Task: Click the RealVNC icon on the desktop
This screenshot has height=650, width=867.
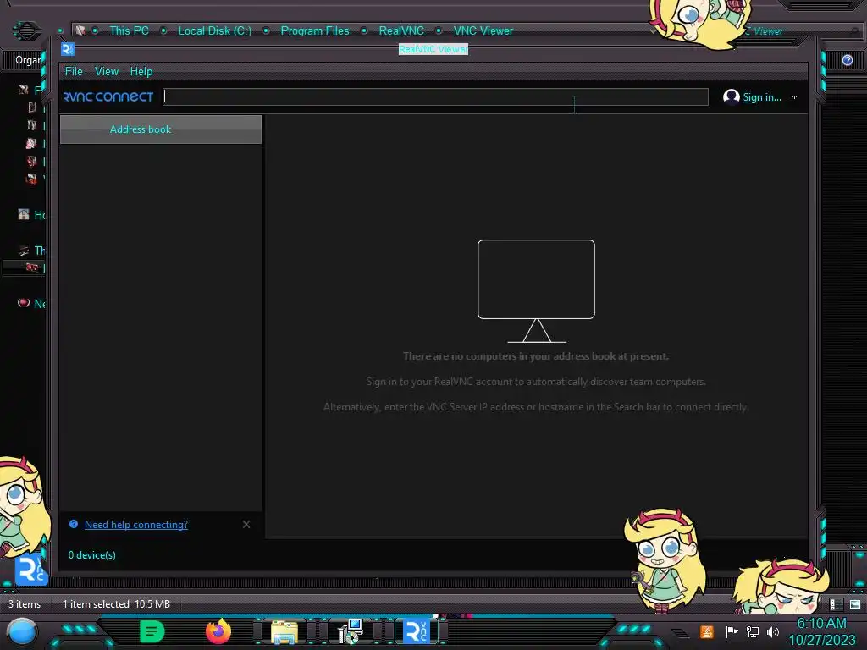Action: 31,570
